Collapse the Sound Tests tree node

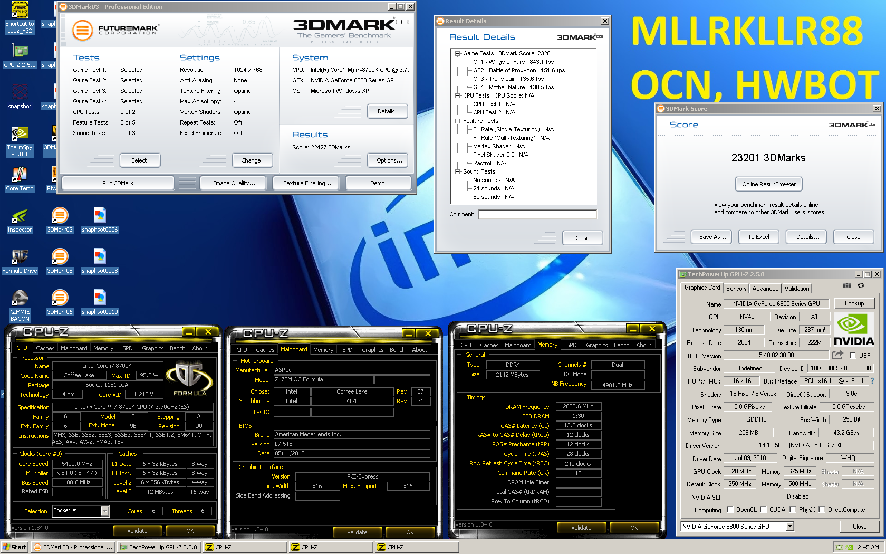[x=458, y=171]
